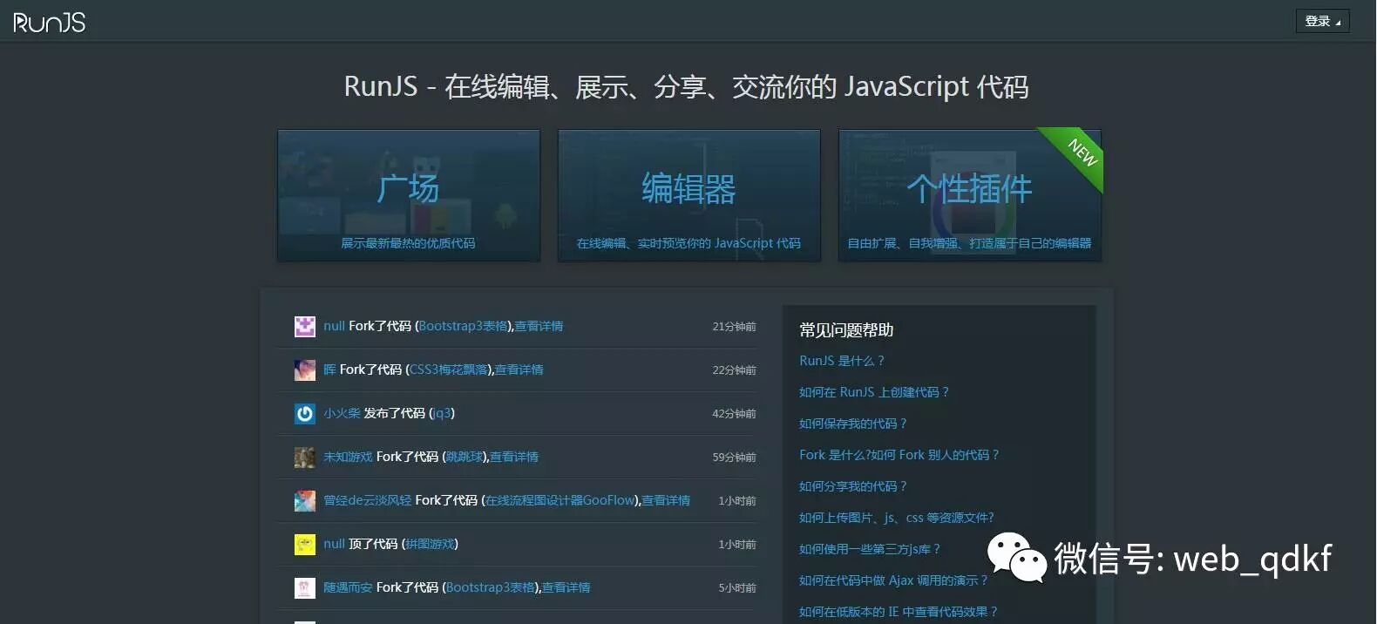Open help link RunJS 是什么？
Screen dimensions: 1377x624
pos(842,361)
